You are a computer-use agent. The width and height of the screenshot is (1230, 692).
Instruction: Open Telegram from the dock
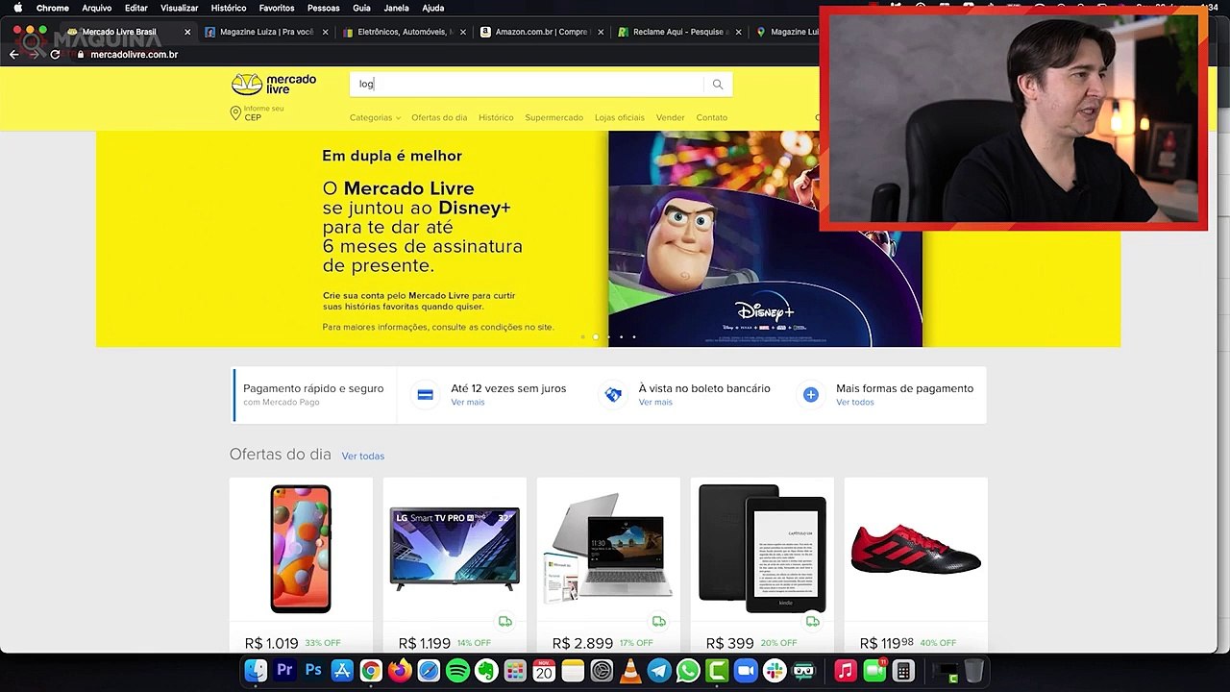[x=659, y=671]
